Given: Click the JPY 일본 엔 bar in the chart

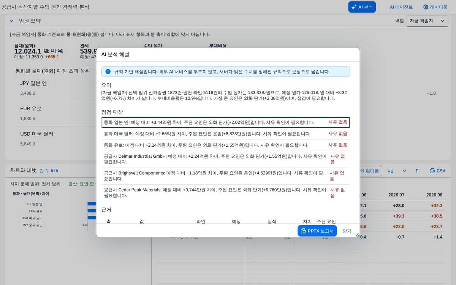Looking at the screenshot, I should (92, 204).
